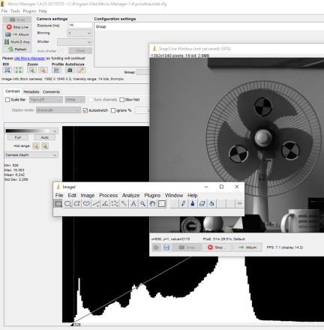Click the Clear ROI icon
The width and height of the screenshot is (324, 330).
19,70
